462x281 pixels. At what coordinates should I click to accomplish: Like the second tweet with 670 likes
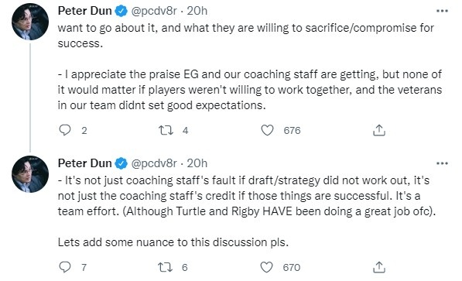(267, 267)
